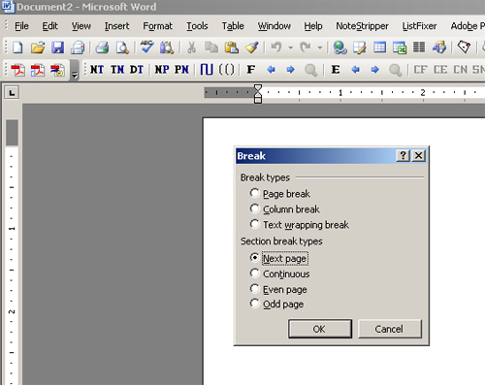Image resolution: width=485 pixels, height=385 pixels.
Task: Insert Microsoft Excel Worksheet icon
Action: tap(400, 48)
